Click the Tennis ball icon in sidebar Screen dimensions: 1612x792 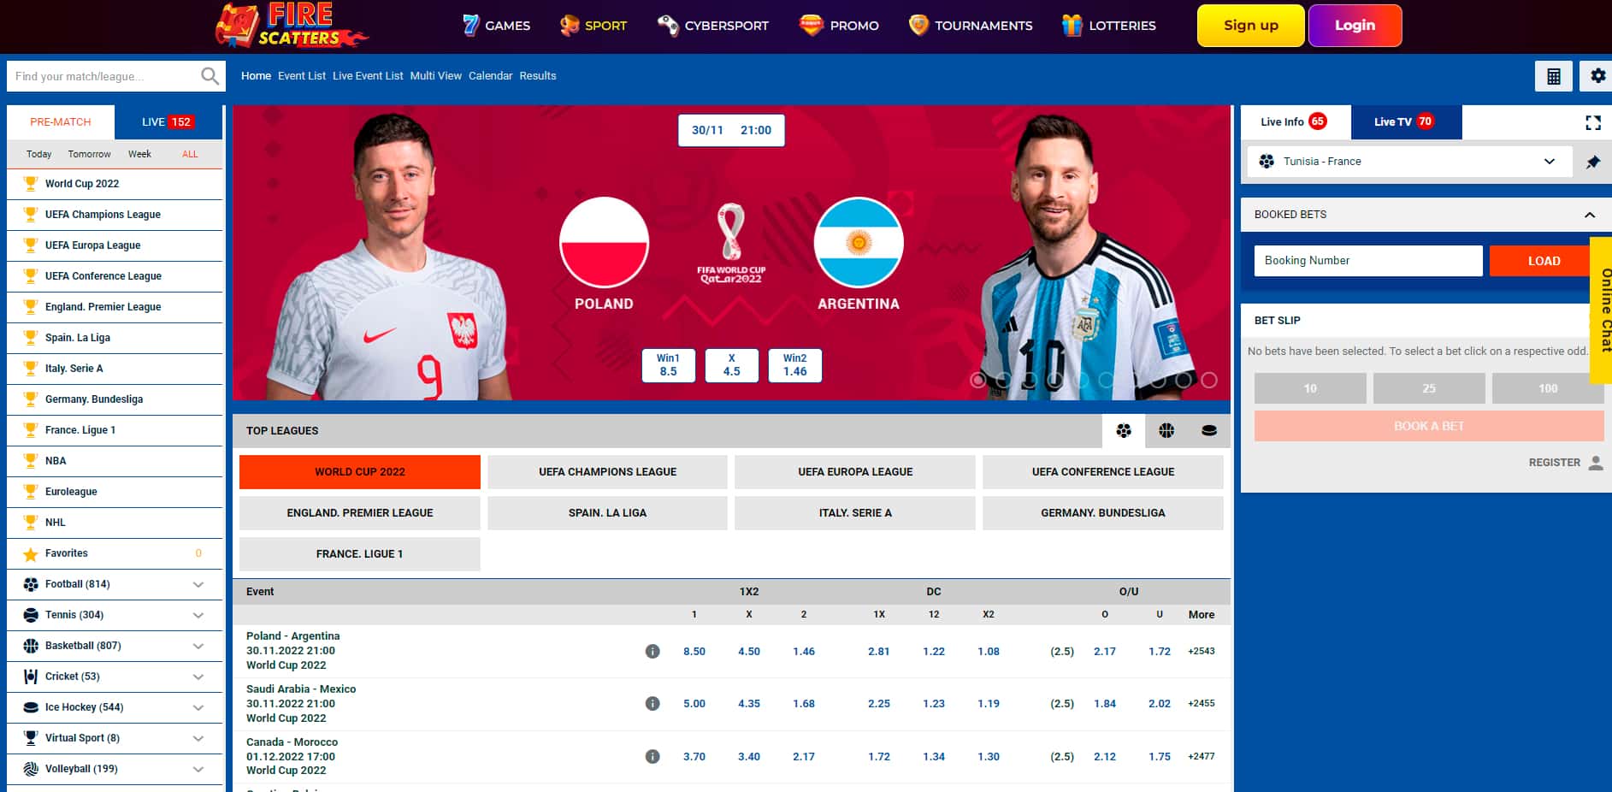tap(31, 615)
